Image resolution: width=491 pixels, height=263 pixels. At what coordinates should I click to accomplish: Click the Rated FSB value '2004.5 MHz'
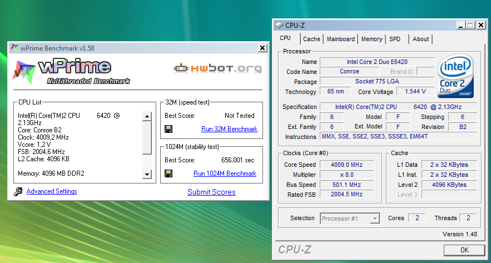pos(346,195)
